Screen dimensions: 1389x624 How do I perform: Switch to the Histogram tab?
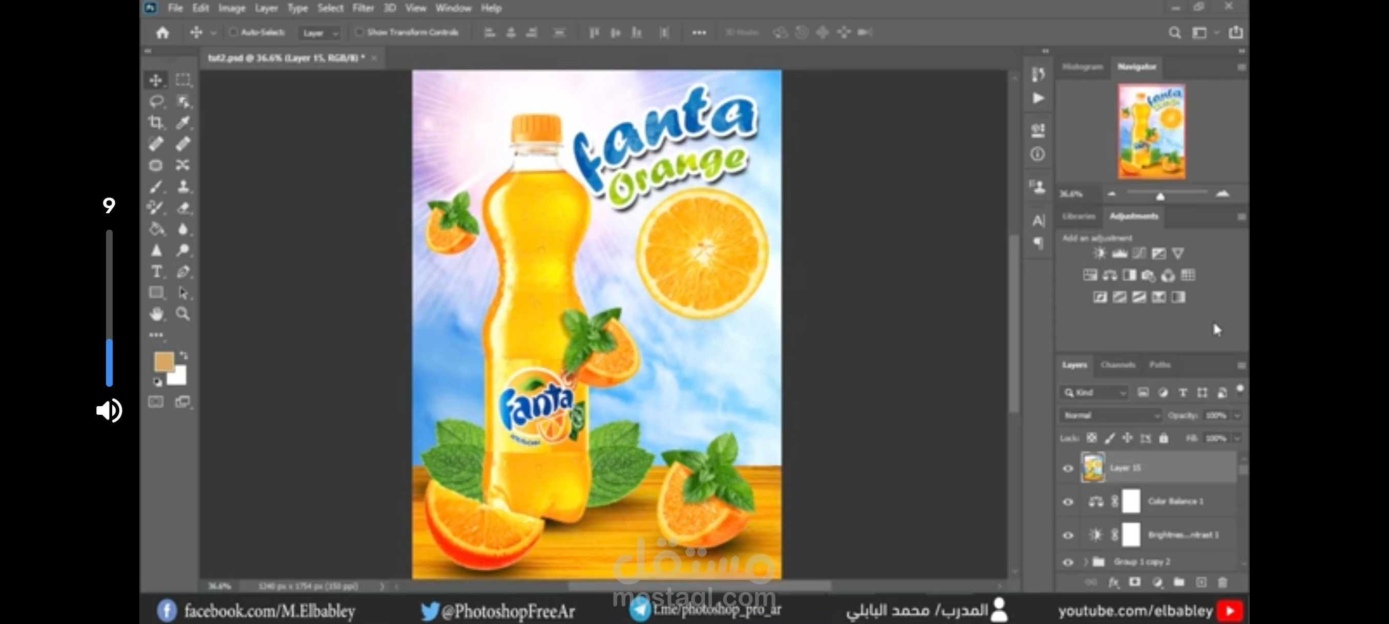(x=1082, y=67)
